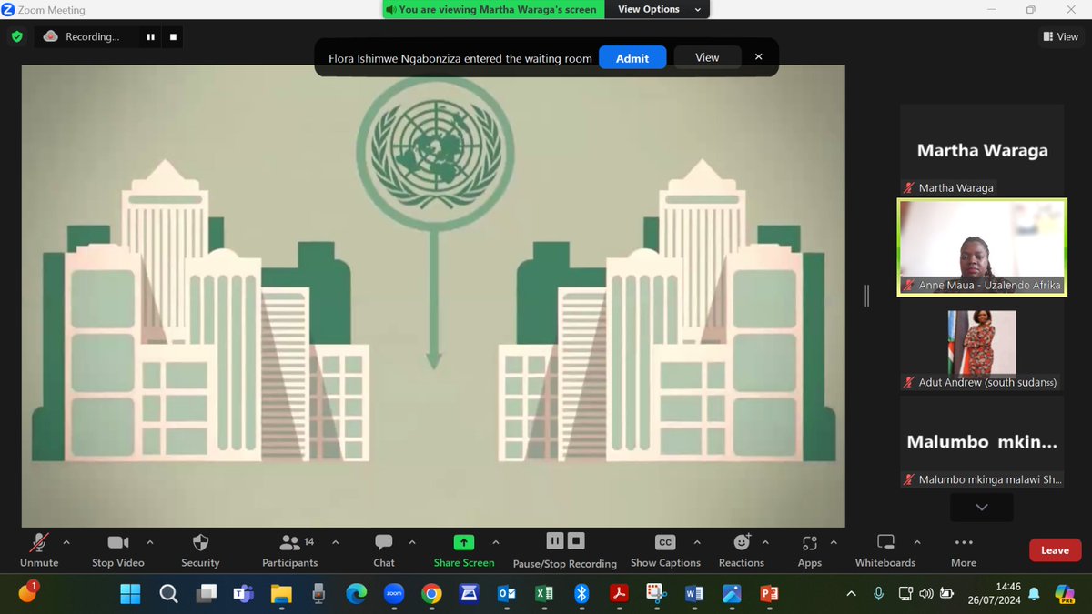Click the green encryption shield icon
Viewport: 1092px width, 614px height.
(x=16, y=37)
